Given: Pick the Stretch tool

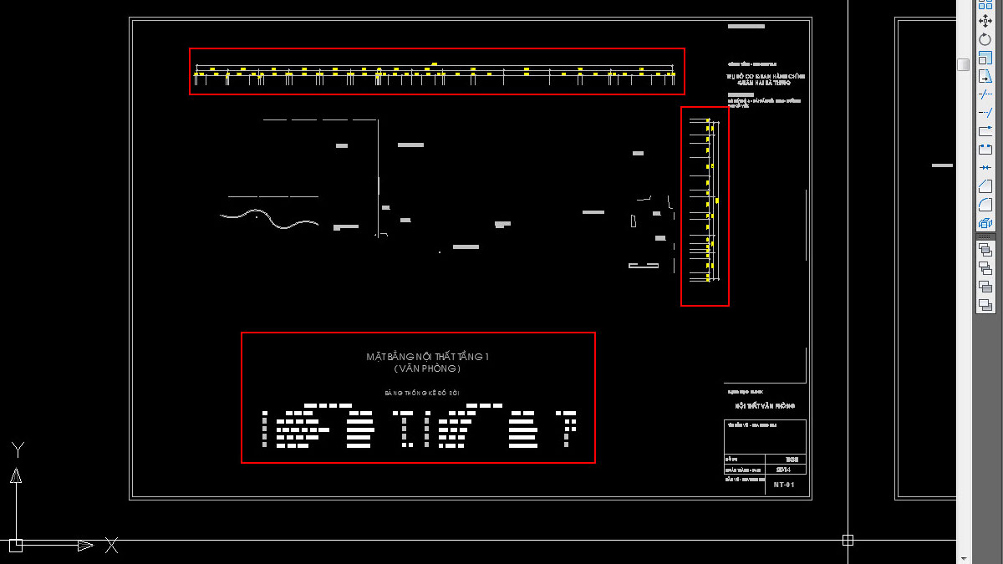Looking at the screenshot, I should pyautogui.click(x=985, y=76).
